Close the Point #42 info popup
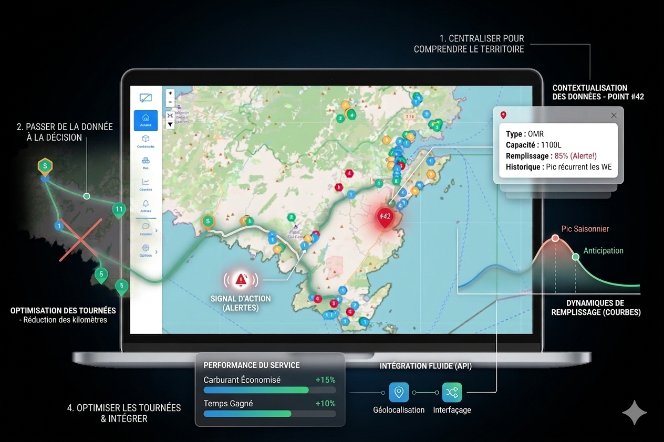664x442 pixels. tap(614, 115)
